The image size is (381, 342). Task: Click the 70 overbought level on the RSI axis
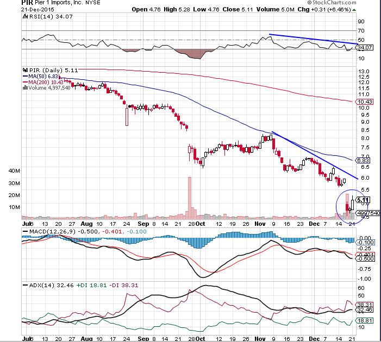click(361, 31)
